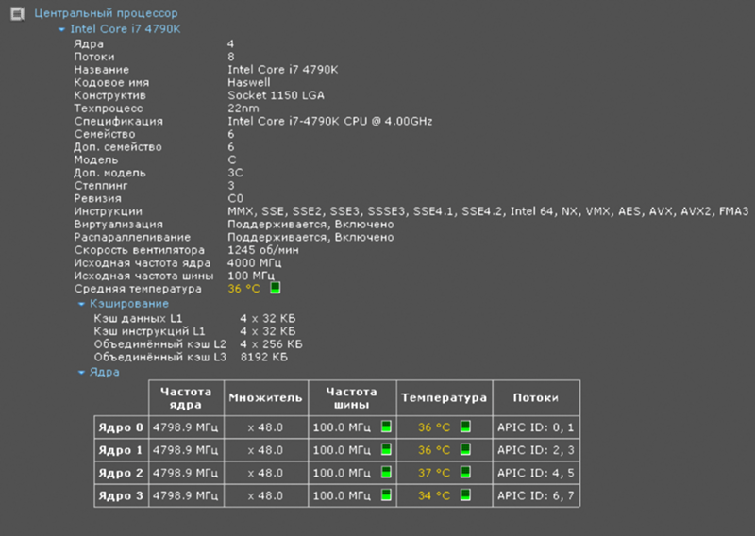Click the Ядро 3 row label
This screenshot has height=536, width=755.
click(x=121, y=495)
